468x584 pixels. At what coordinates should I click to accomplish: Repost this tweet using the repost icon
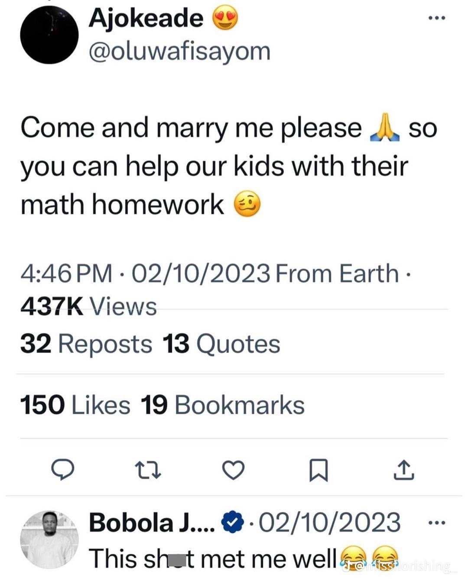pos(148,470)
